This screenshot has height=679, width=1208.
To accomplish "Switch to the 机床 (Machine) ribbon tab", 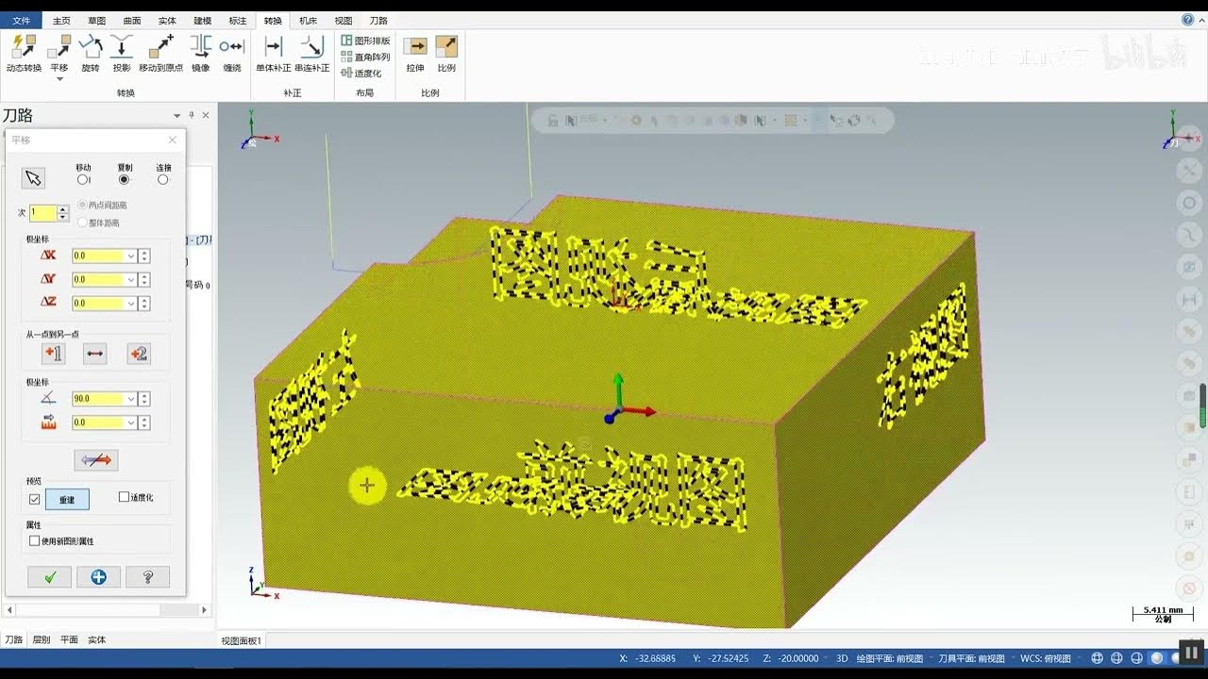I will point(308,20).
